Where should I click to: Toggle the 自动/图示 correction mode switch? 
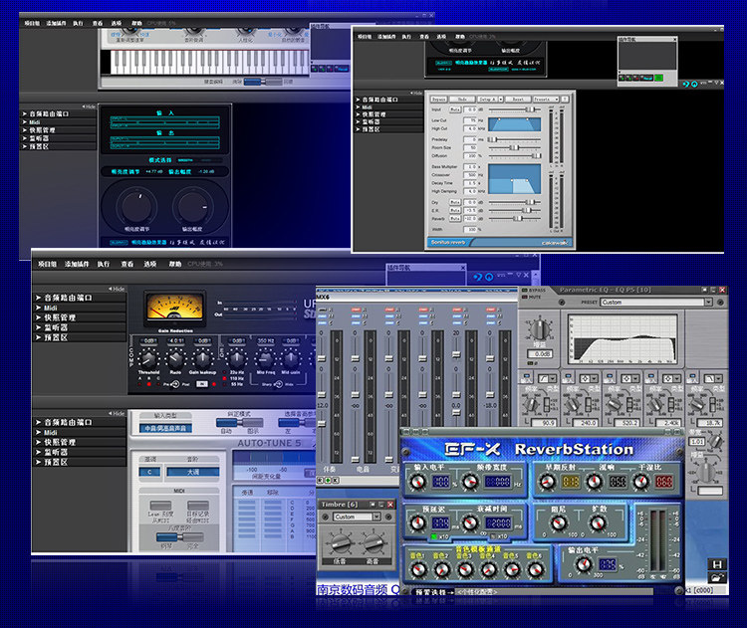tap(239, 422)
